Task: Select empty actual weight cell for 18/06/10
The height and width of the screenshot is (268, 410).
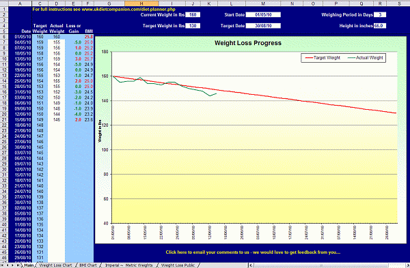Action: click(x=57, y=125)
